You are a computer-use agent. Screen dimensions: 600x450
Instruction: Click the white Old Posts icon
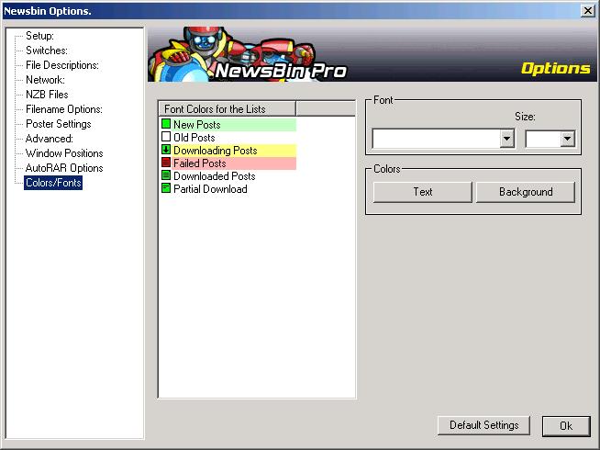(166, 138)
